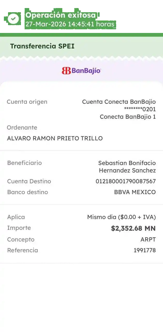Select destination account number 012180001790087567

[125, 181]
